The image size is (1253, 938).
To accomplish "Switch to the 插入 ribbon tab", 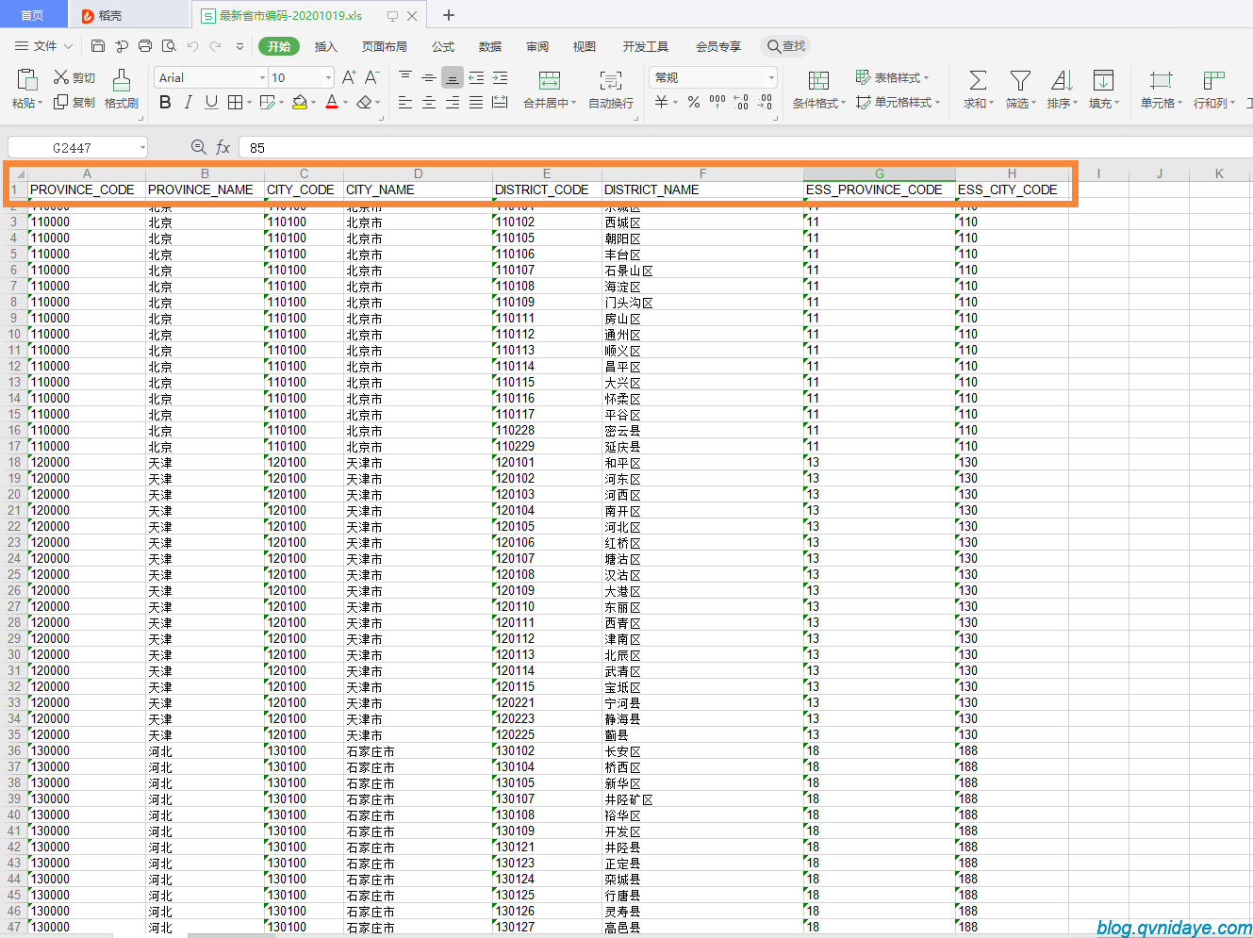I will [325, 46].
